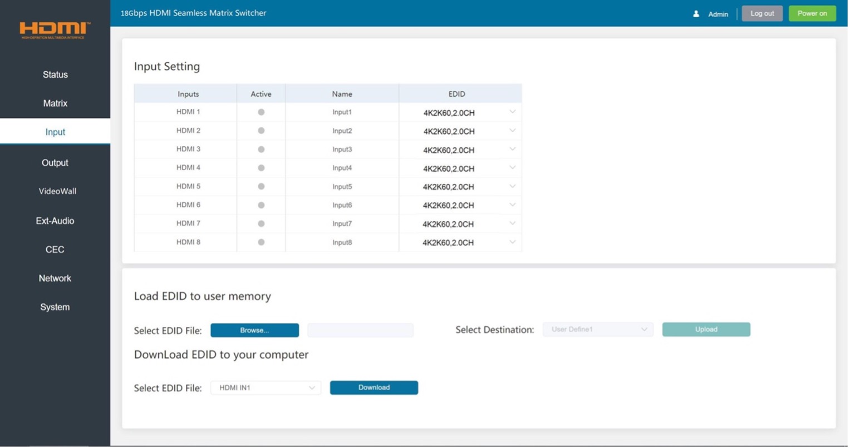Click the Active indicator for HDMI 8
This screenshot has height=448, width=850.
tap(261, 242)
